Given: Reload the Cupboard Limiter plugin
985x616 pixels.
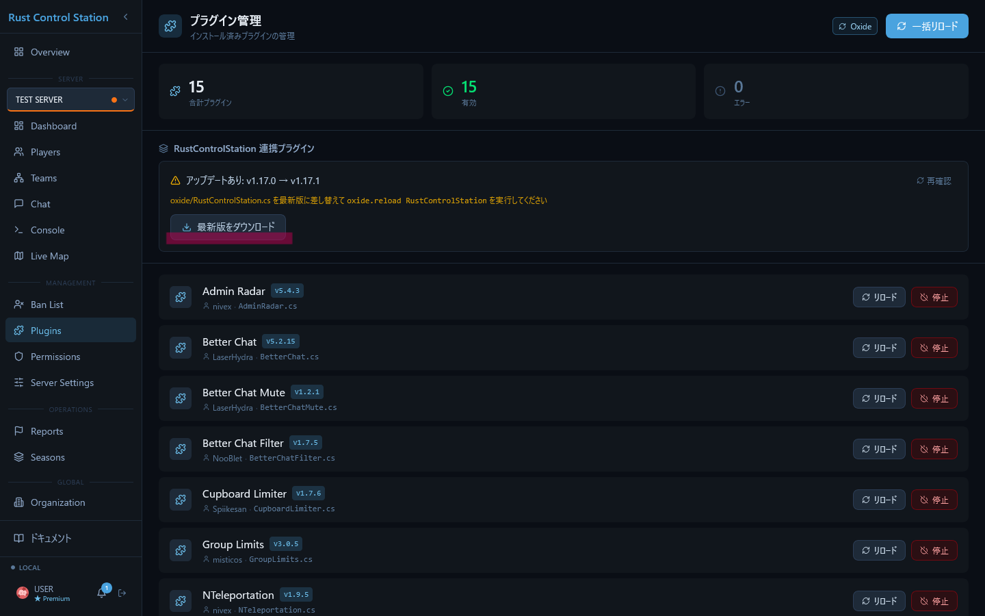Looking at the screenshot, I should pos(879,500).
